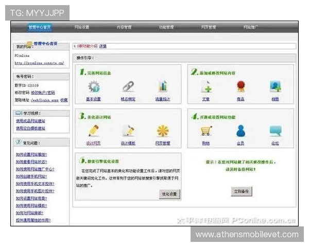Open the 网站推广 menu
309x247 pixels.
tap(251, 27)
